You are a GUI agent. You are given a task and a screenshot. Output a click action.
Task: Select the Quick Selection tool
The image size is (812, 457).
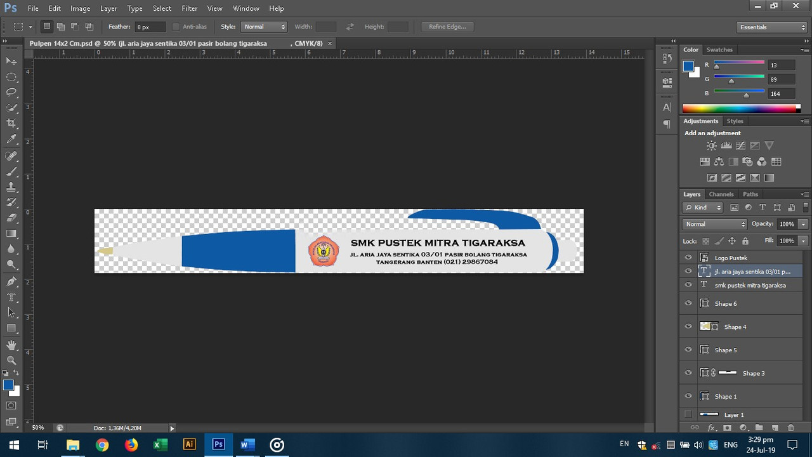tap(11, 108)
